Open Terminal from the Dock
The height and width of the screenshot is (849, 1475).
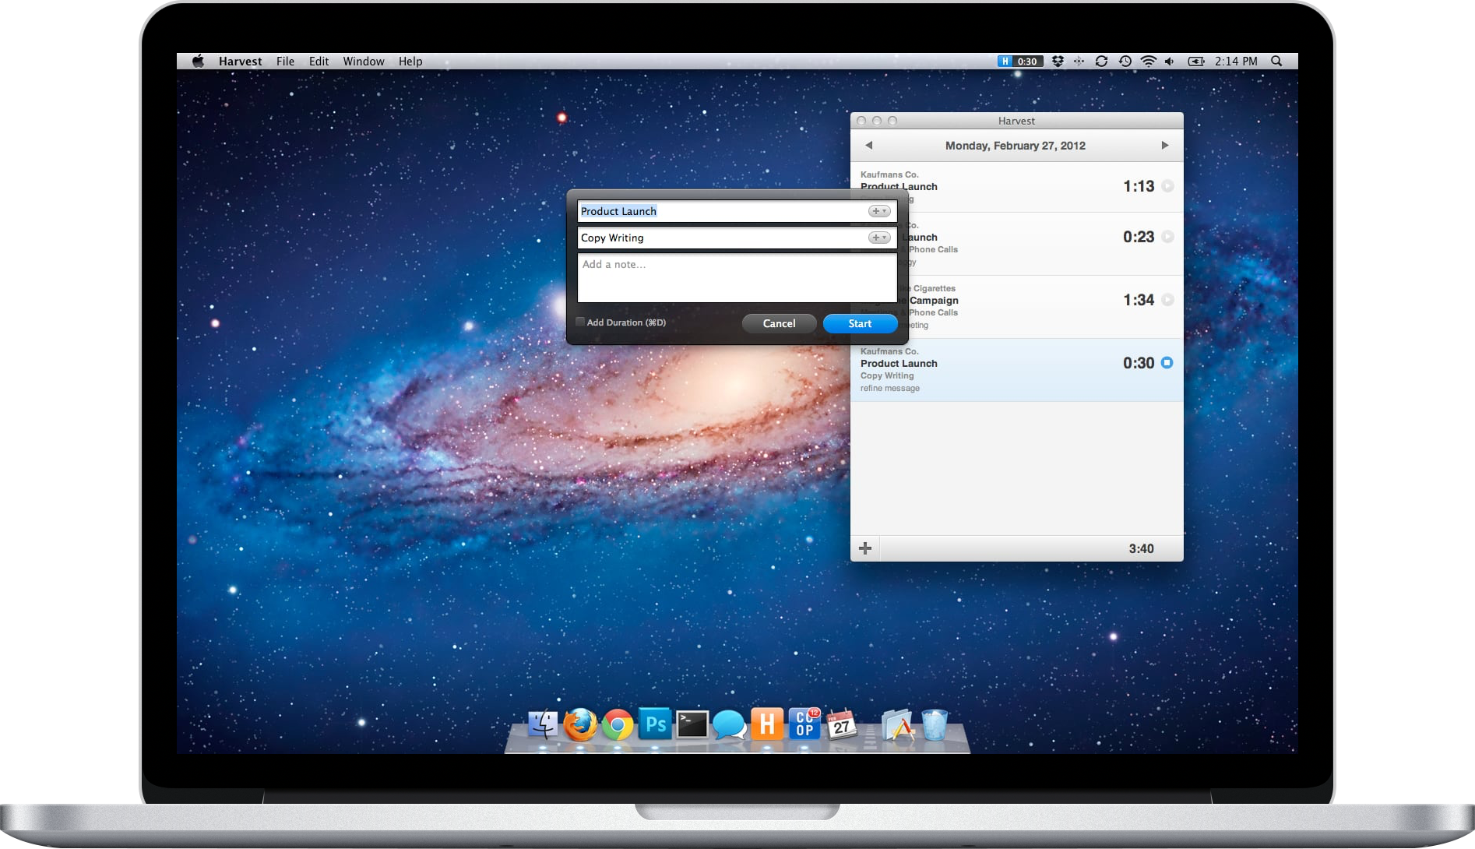tap(692, 724)
